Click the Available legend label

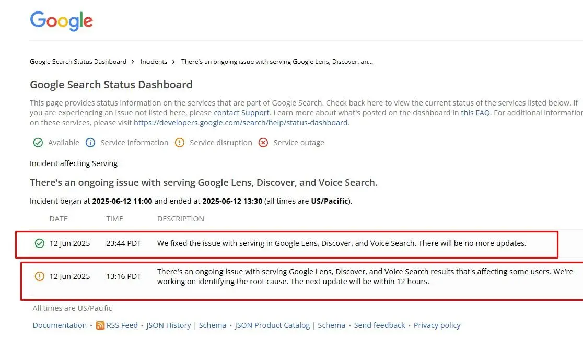pyautogui.click(x=64, y=143)
